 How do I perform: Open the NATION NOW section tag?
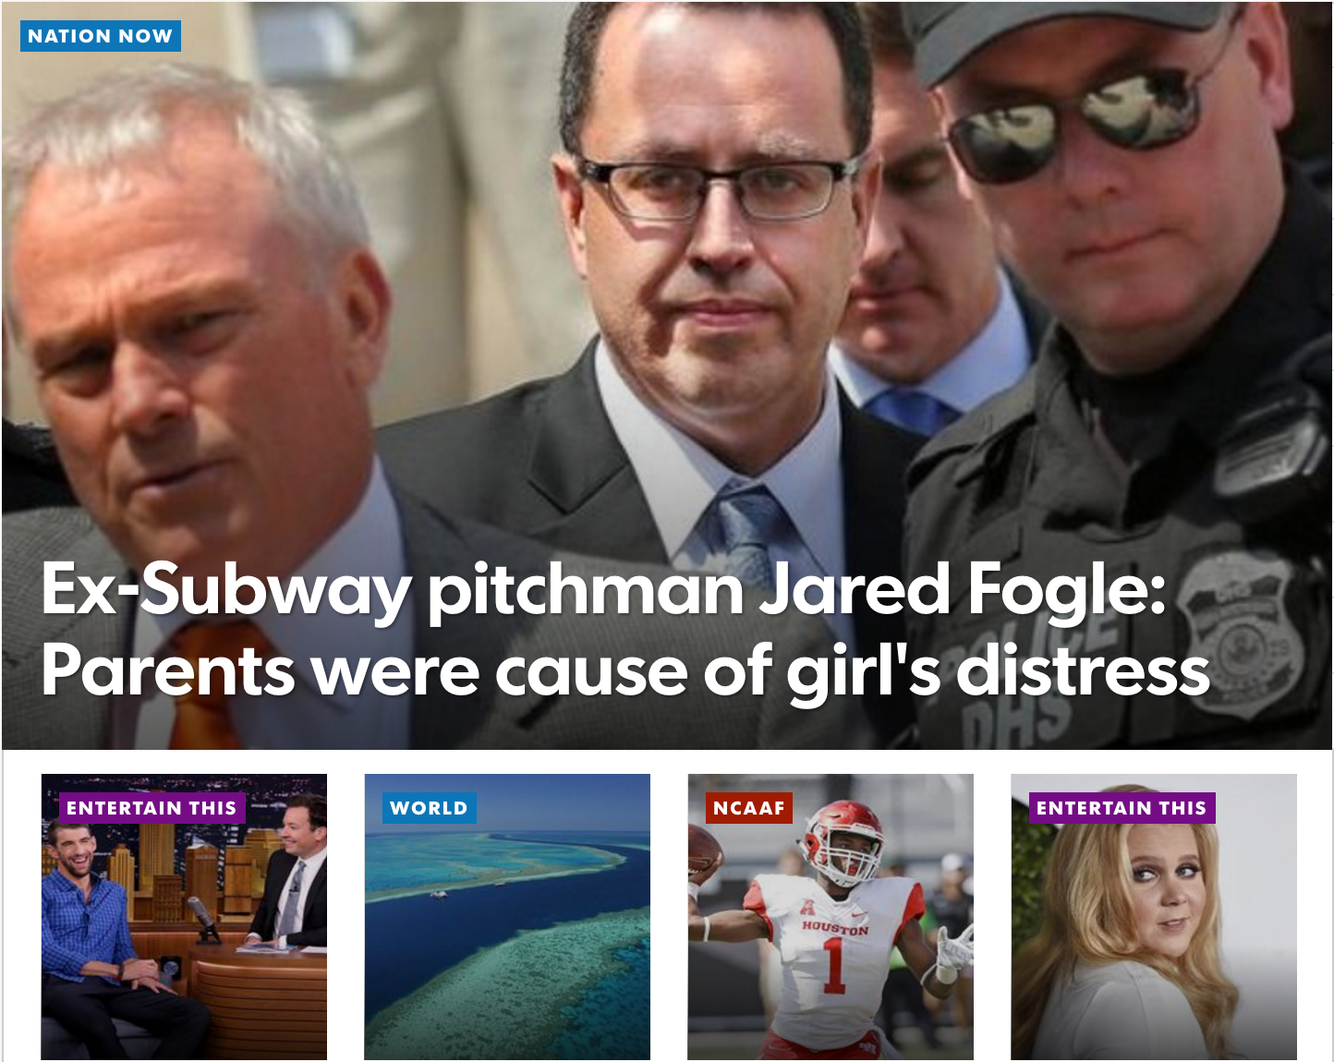point(100,36)
